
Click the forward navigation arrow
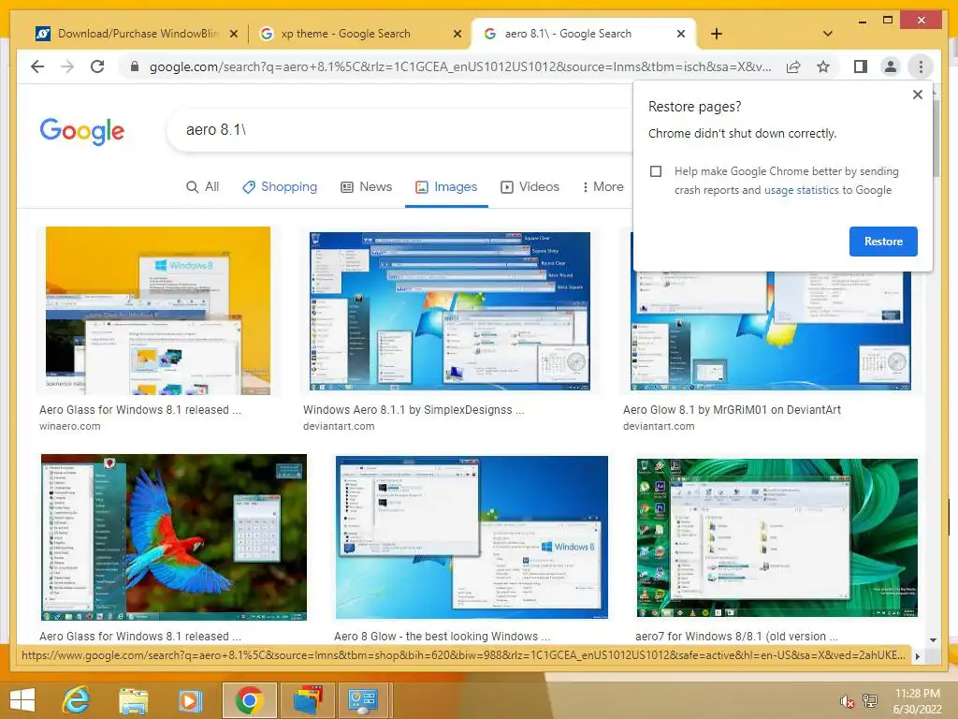point(67,66)
